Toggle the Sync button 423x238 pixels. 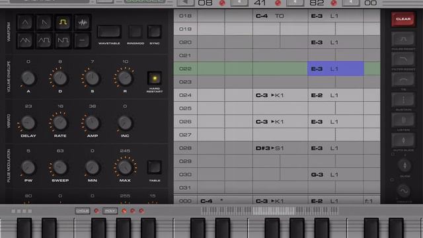coord(155,32)
